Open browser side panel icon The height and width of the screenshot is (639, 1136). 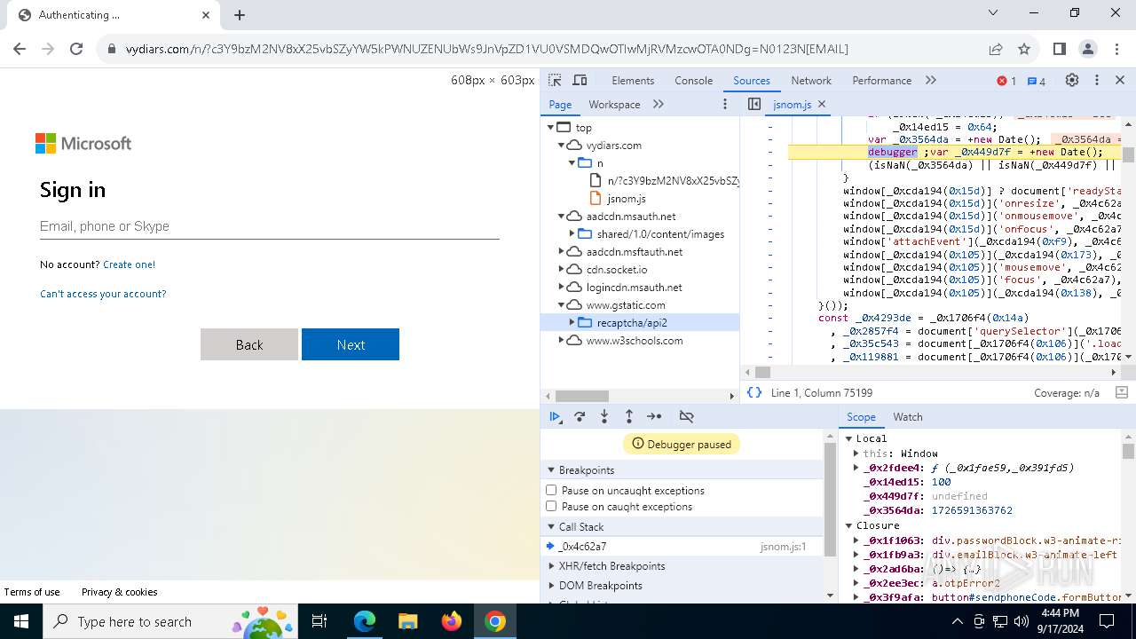click(1059, 49)
